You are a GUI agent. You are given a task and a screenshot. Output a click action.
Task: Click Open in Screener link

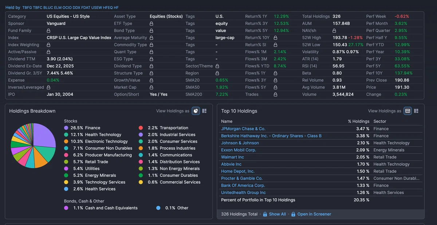[314, 214]
